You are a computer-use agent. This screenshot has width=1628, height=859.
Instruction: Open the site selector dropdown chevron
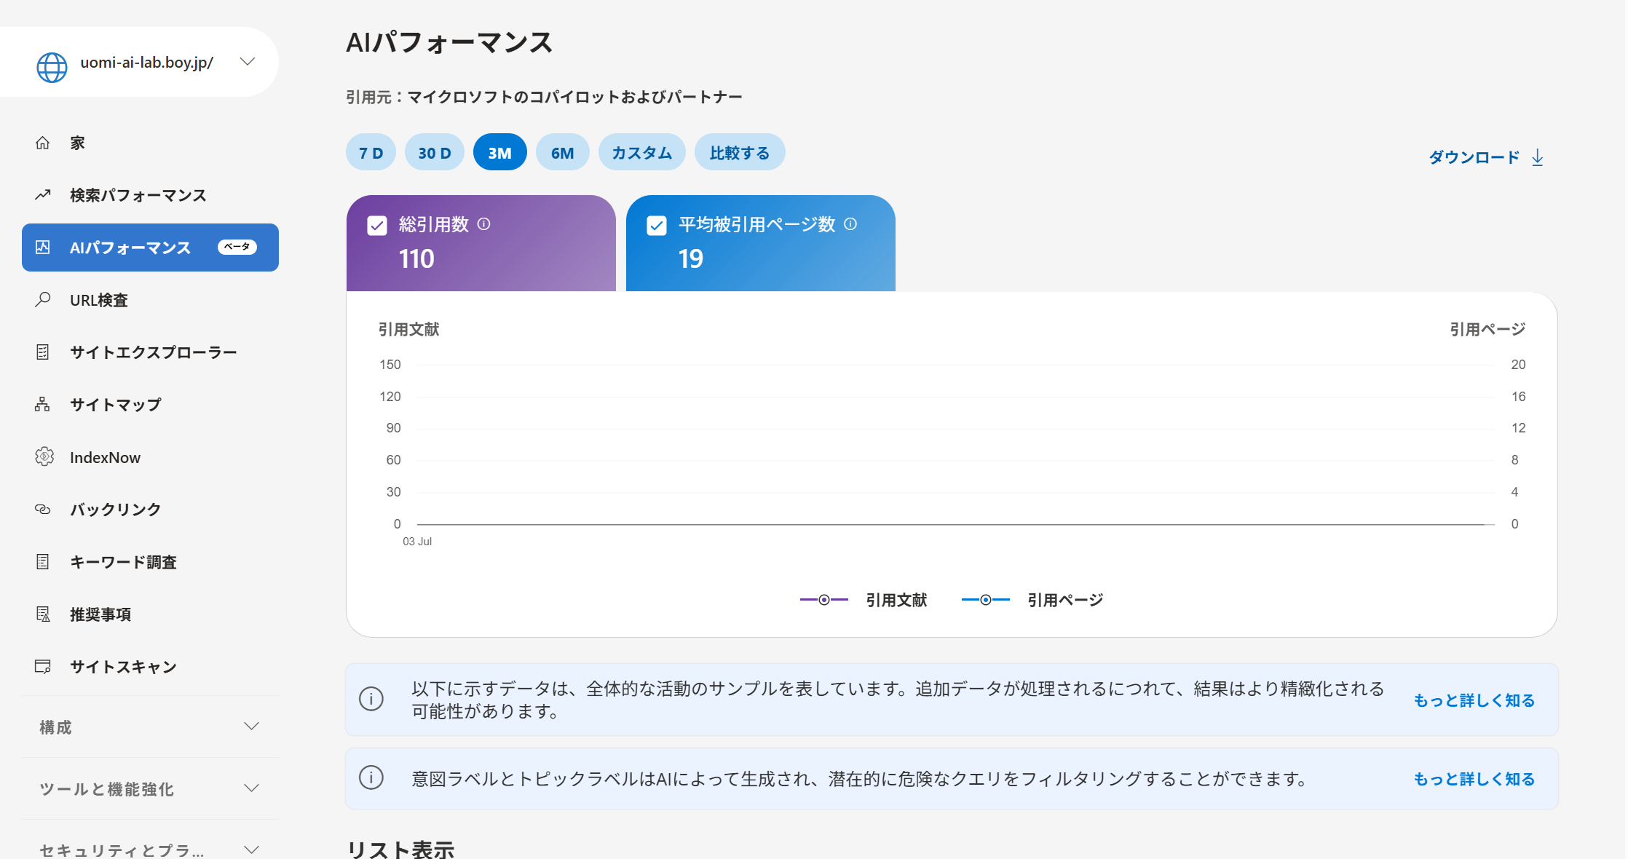tap(248, 62)
